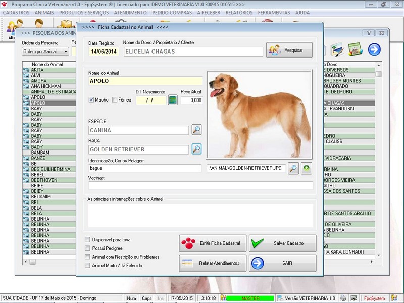Click the vertical scrollbar thumb of animal list
This screenshot has height=303, width=404.
378,74
